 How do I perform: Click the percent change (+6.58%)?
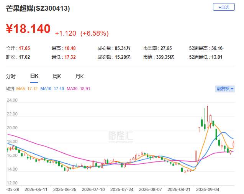(x=95, y=33)
